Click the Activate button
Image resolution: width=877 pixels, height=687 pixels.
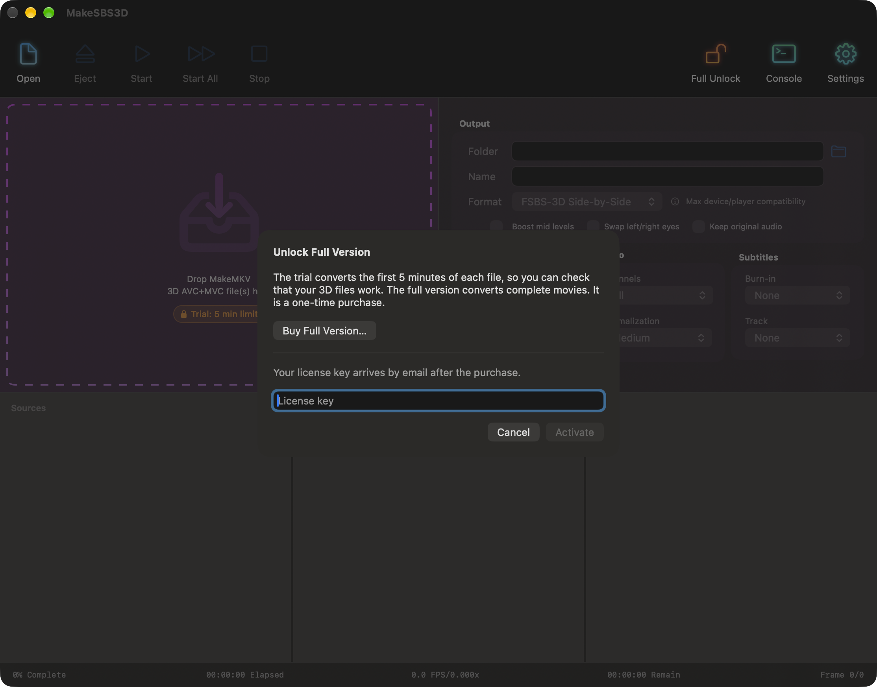point(574,432)
